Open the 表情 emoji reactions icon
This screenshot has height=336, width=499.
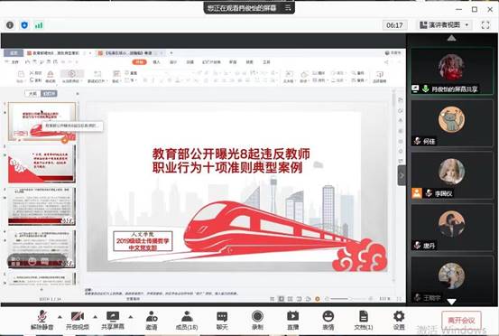click(328, 320)
